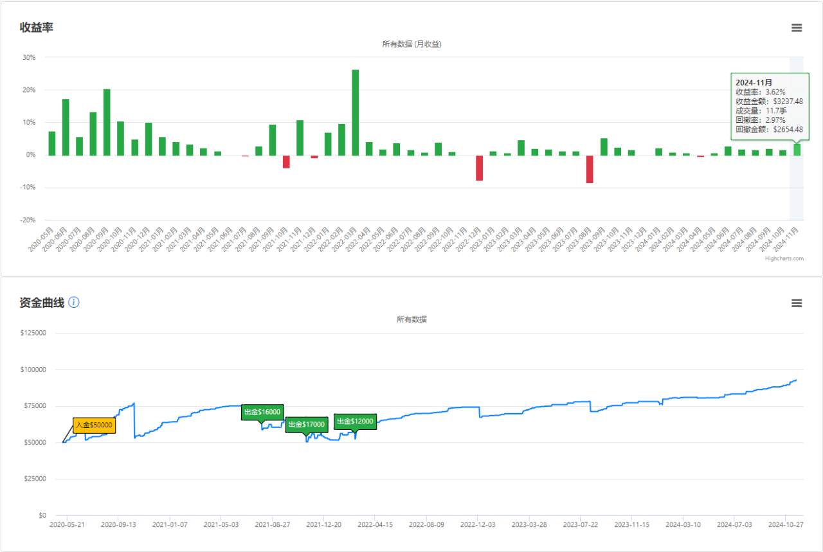Click the highlighted 2024-11月 green bar

pyautogui.click(x=797, y=149)
